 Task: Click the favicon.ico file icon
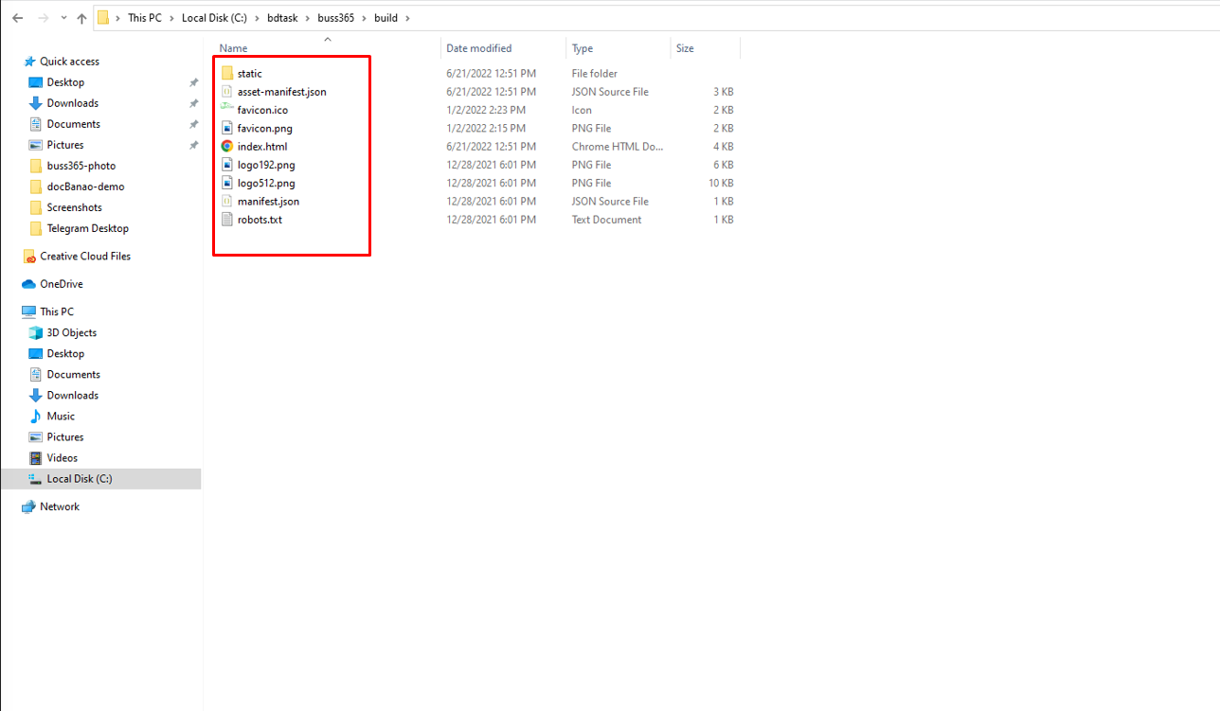(227, 110)
